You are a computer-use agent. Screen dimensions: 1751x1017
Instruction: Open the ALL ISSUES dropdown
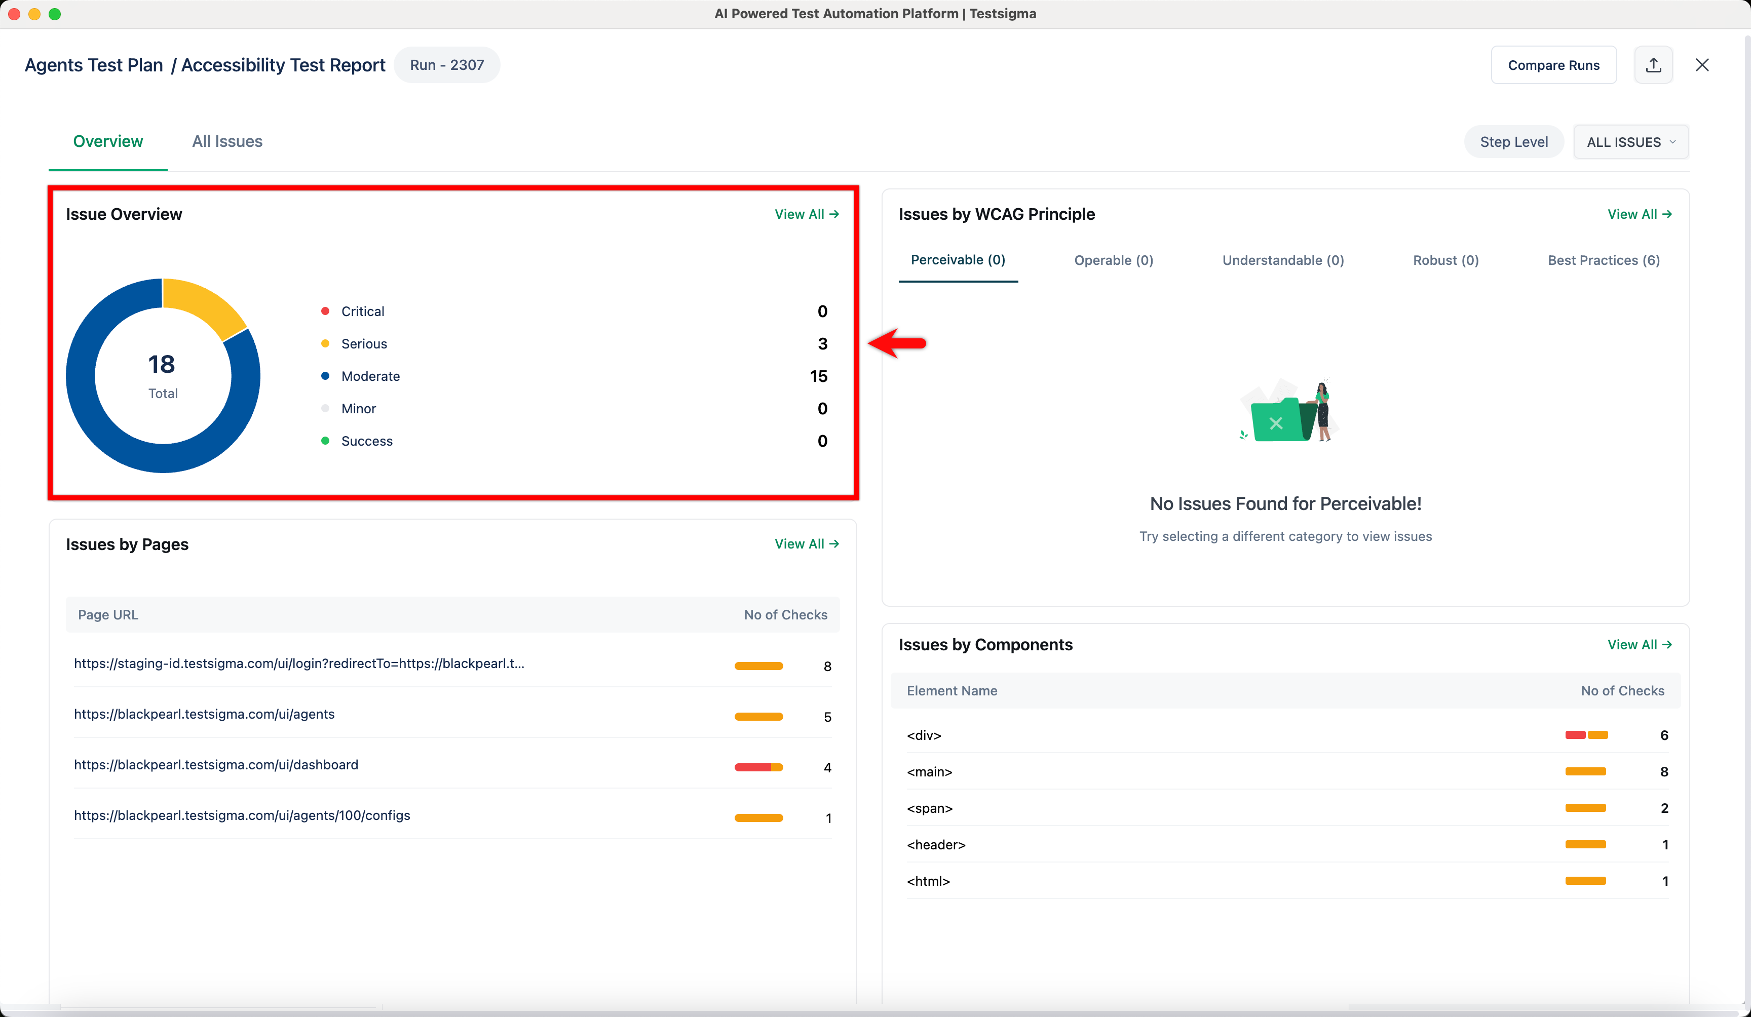tap(1630, 142)
